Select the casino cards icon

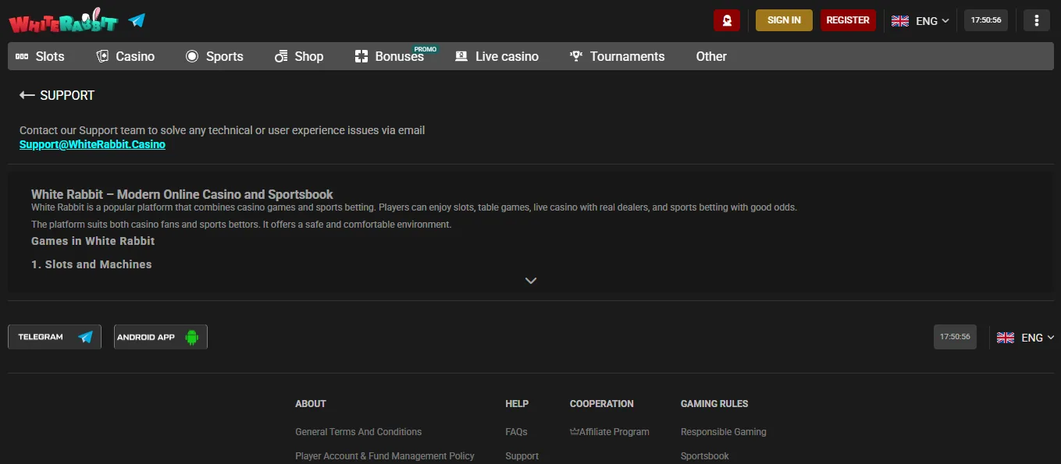tap(102, 56)
